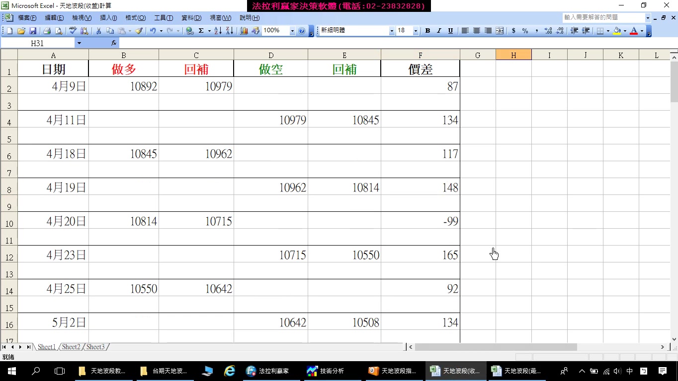
Task: Click the fx insert function button
Action: pos(114,43)
